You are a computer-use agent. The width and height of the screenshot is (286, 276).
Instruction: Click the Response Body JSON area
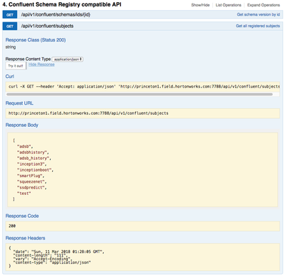click(142, 170)
